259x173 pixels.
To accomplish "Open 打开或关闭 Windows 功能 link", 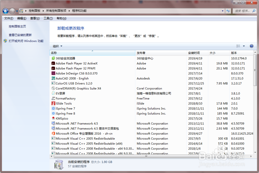I will [x=26, y=41].
